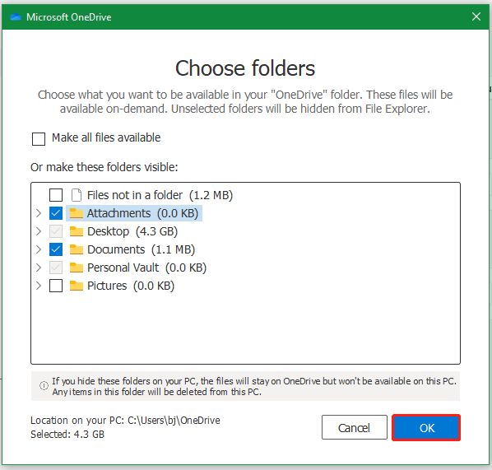Click the file icon beside Files not in a folder
The height and width of the screenshot is (470, 492).
pyautogui.click(x=77, y=195)
